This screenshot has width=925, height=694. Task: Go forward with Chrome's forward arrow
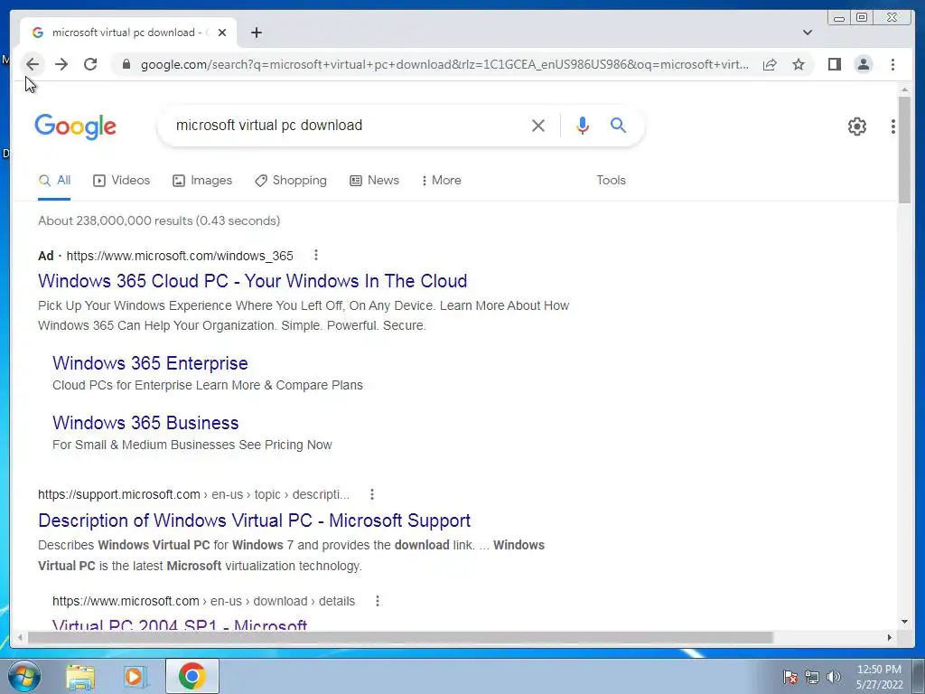(61, 64)
